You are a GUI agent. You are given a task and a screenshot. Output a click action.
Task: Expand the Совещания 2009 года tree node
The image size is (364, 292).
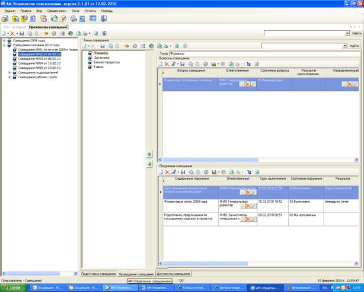[x=4, y=40]
